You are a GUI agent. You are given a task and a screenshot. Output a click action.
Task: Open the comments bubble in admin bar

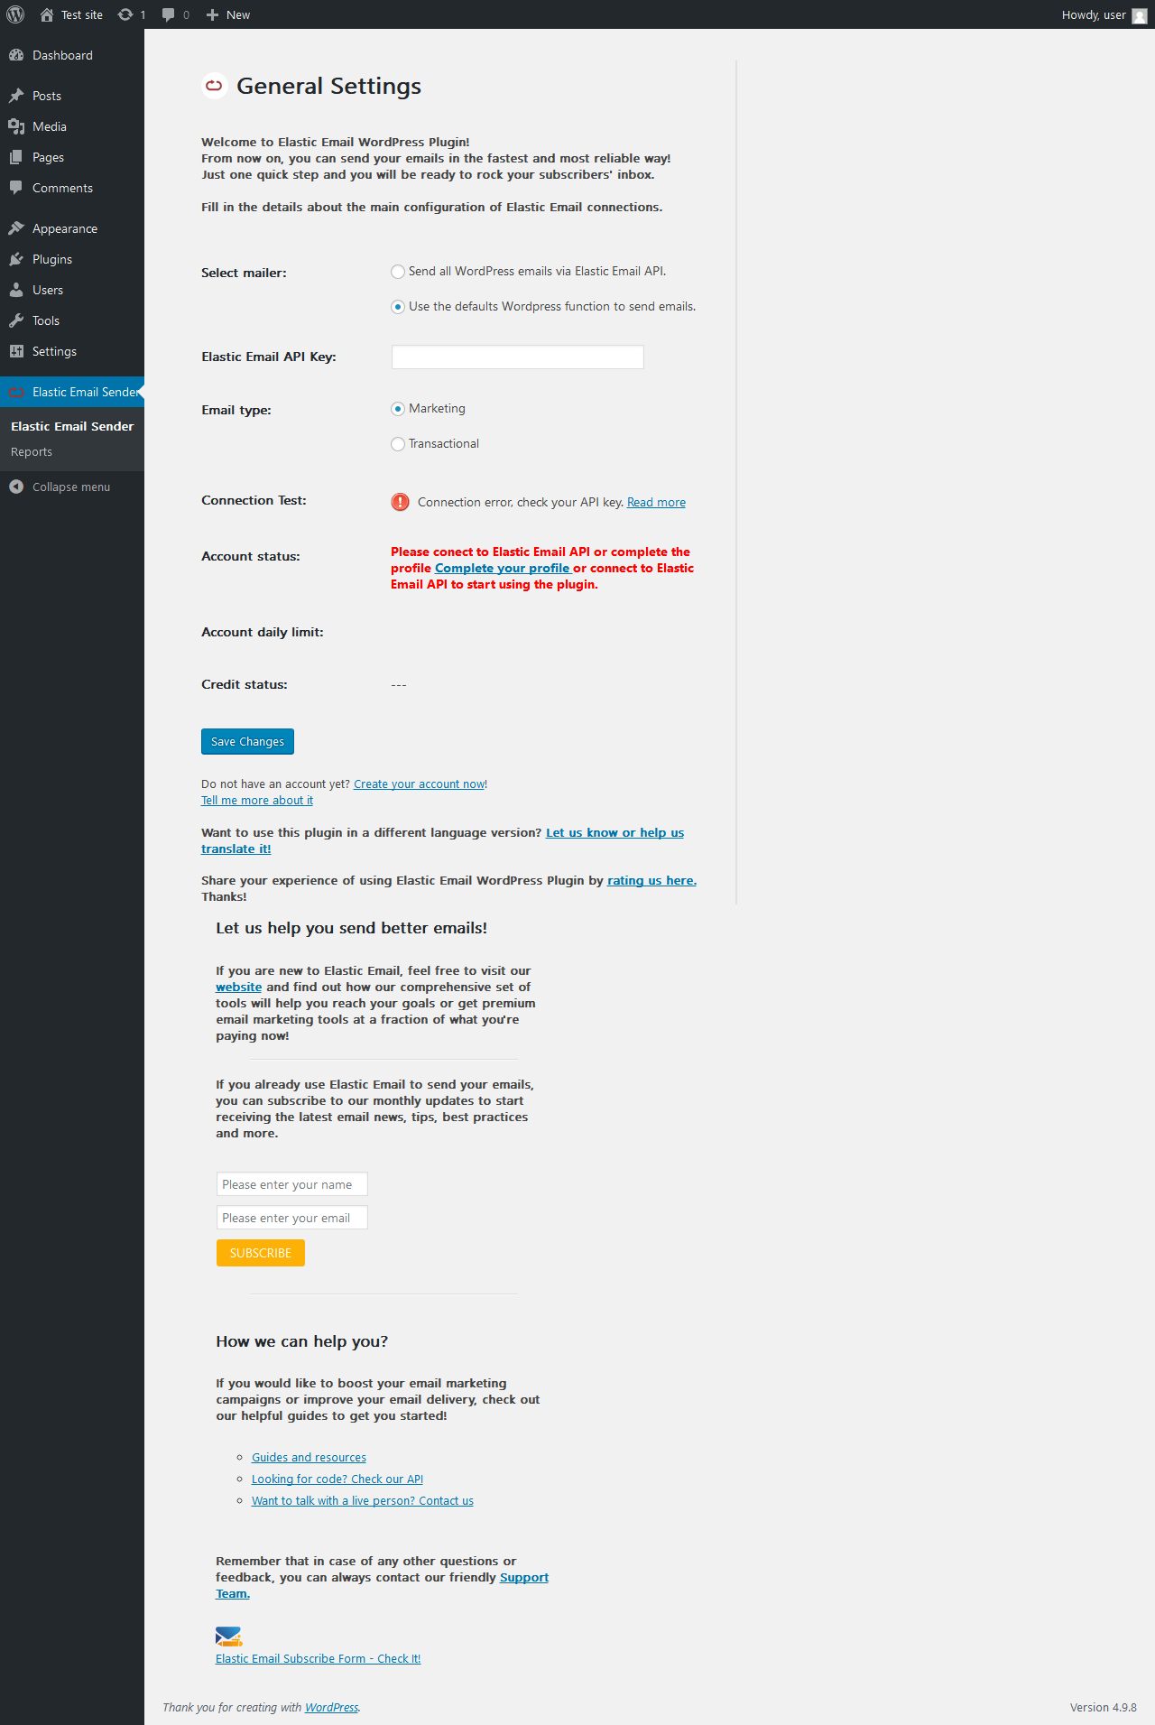coord(168,14)
